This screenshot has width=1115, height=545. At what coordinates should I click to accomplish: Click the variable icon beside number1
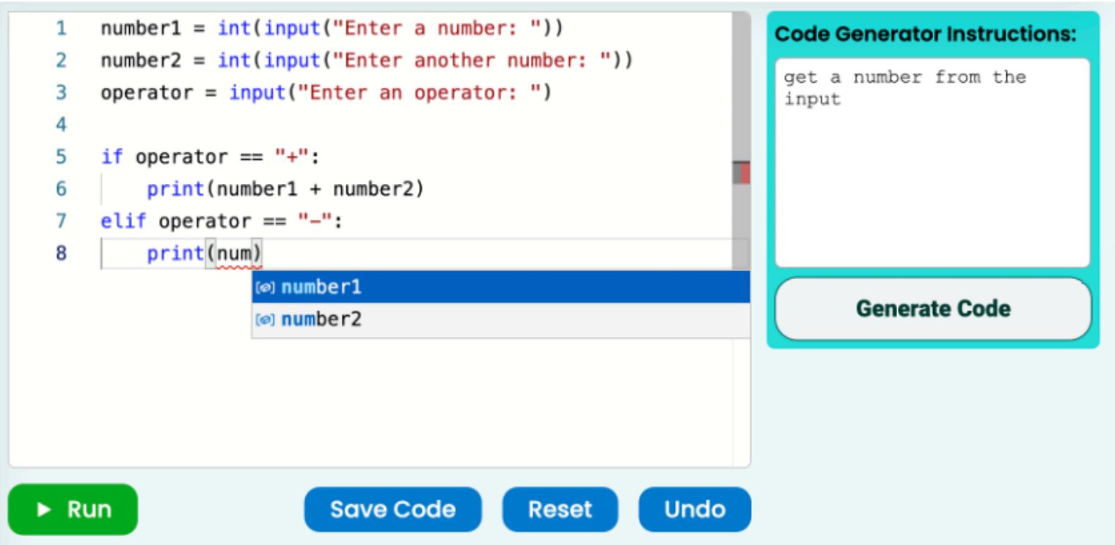264,288
